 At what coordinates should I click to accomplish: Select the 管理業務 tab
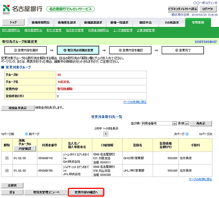tap(198, 23)
